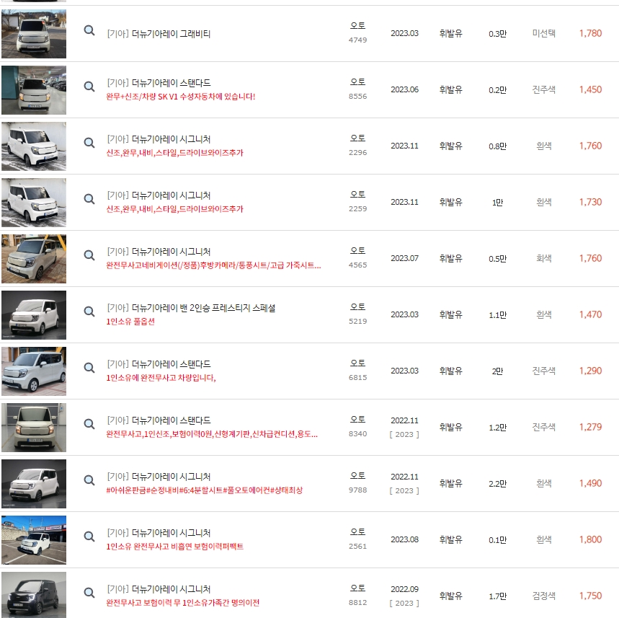This screenshot has height=618, width=619.
Task: Open car photo thumbnail of listing 4565
Action: click(34, 259)
